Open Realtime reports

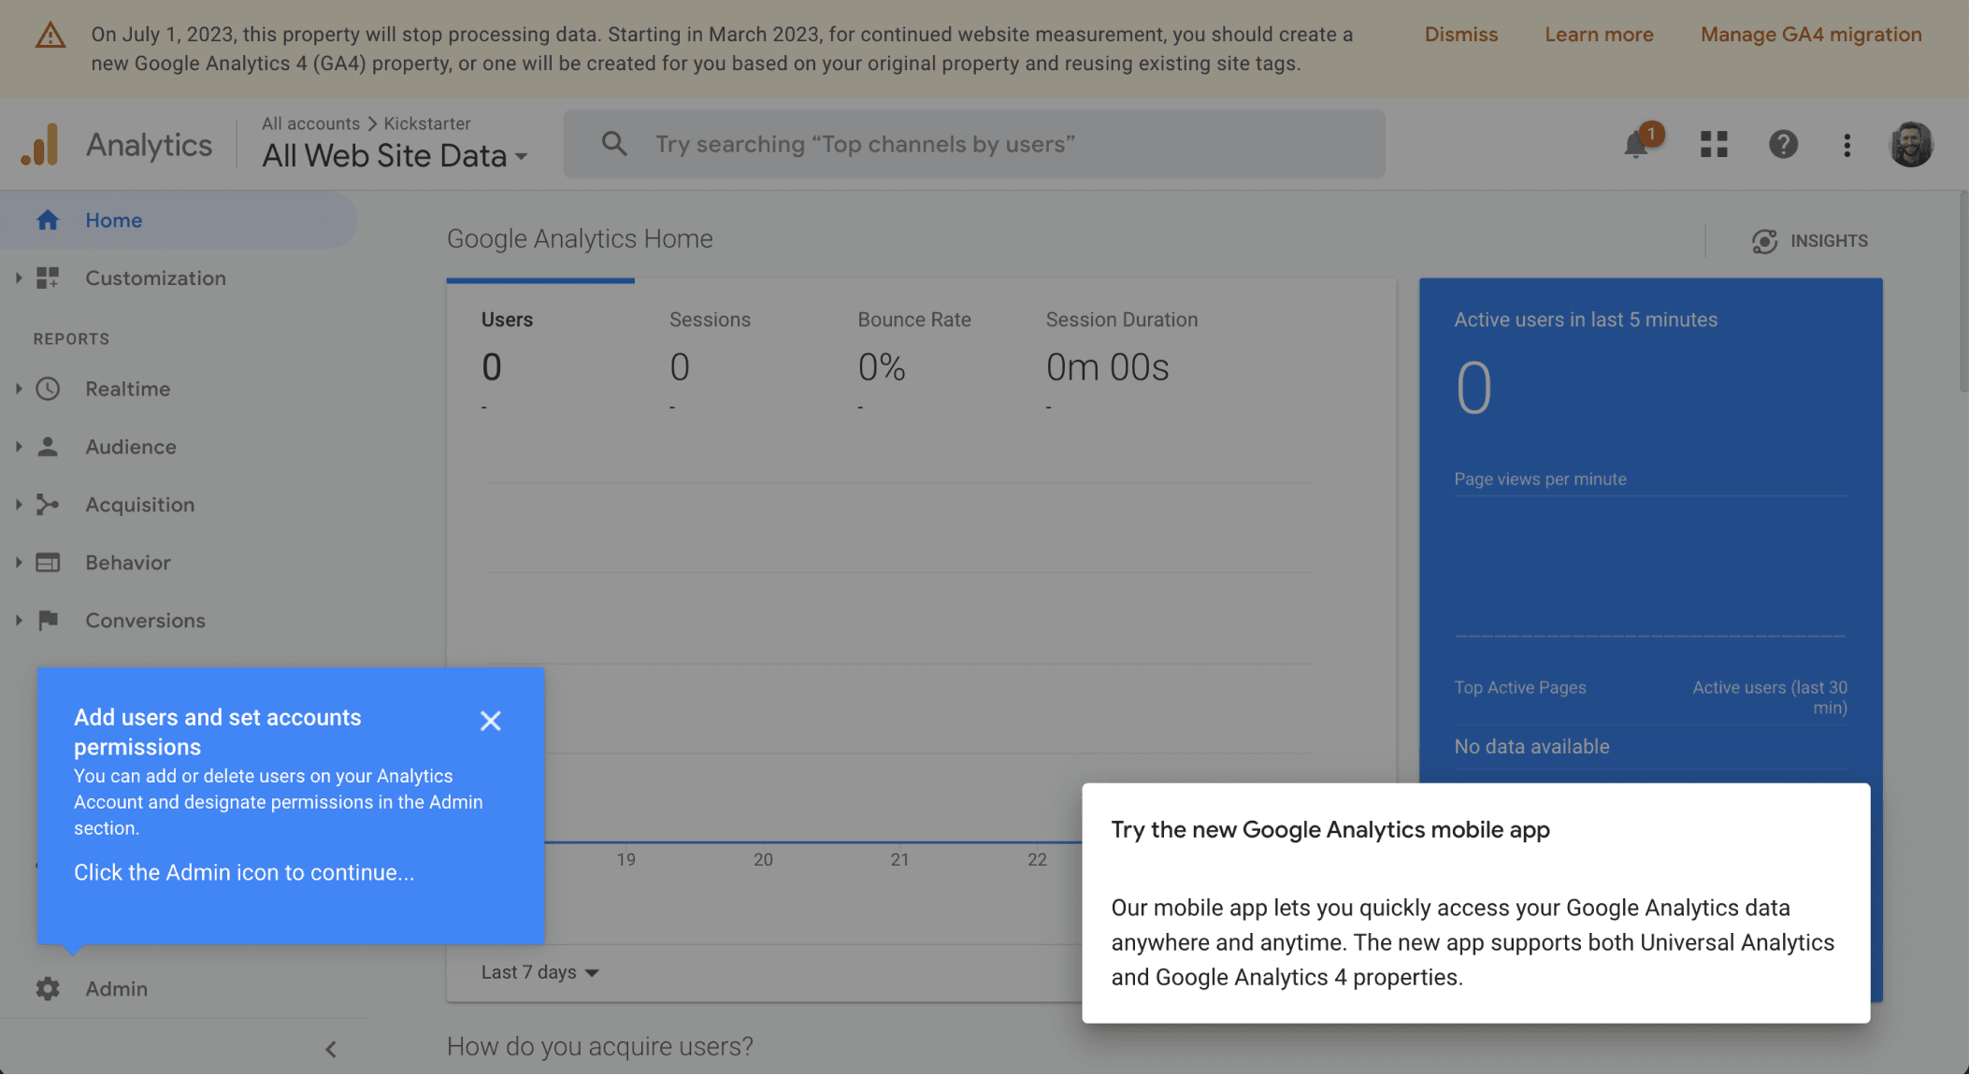pyautogui.click(x=128, y=389)
